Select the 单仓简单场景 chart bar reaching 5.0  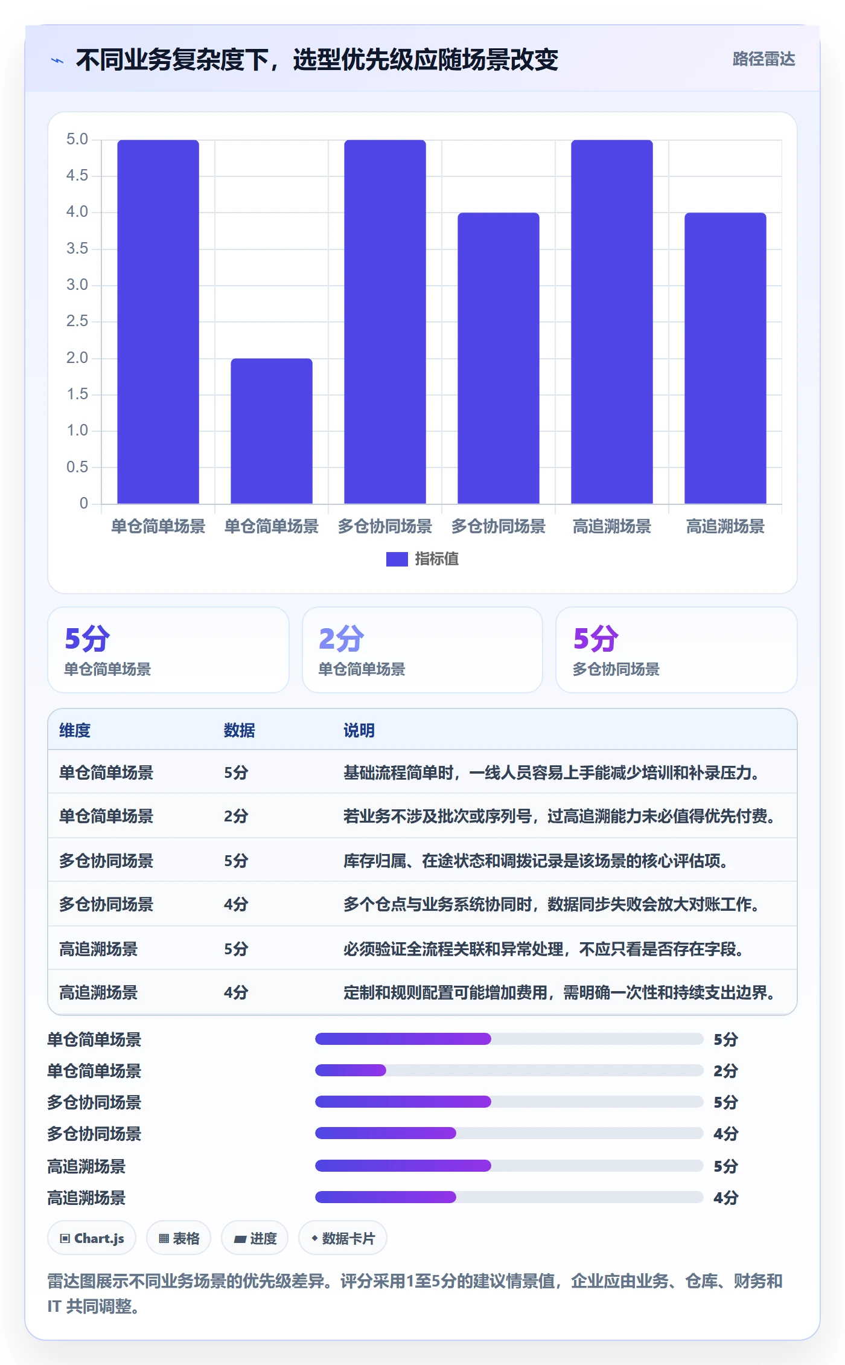click(158, 321)
